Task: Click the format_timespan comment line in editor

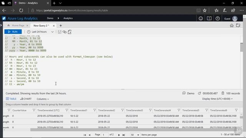Action: [x=59, y=57]
